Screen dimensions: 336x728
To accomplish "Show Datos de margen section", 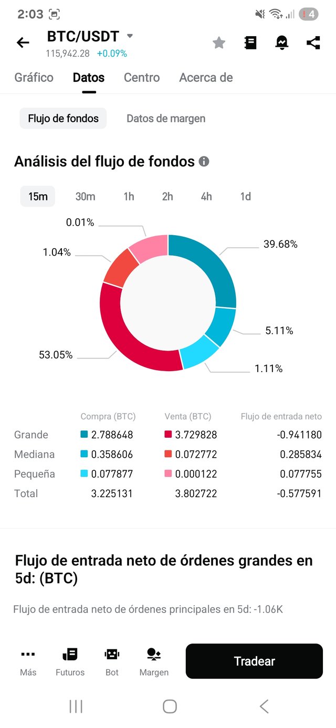I will [166, 119].
